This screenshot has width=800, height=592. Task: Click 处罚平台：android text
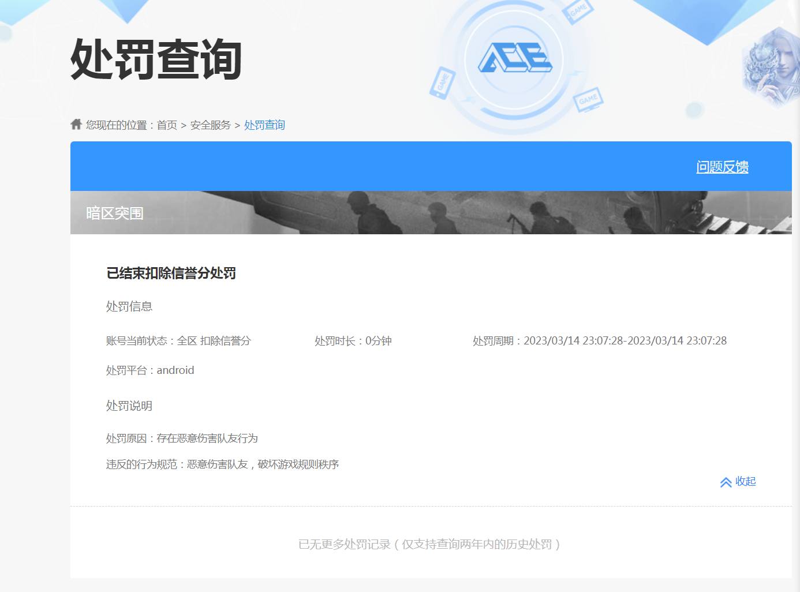(x=150, y=370)
